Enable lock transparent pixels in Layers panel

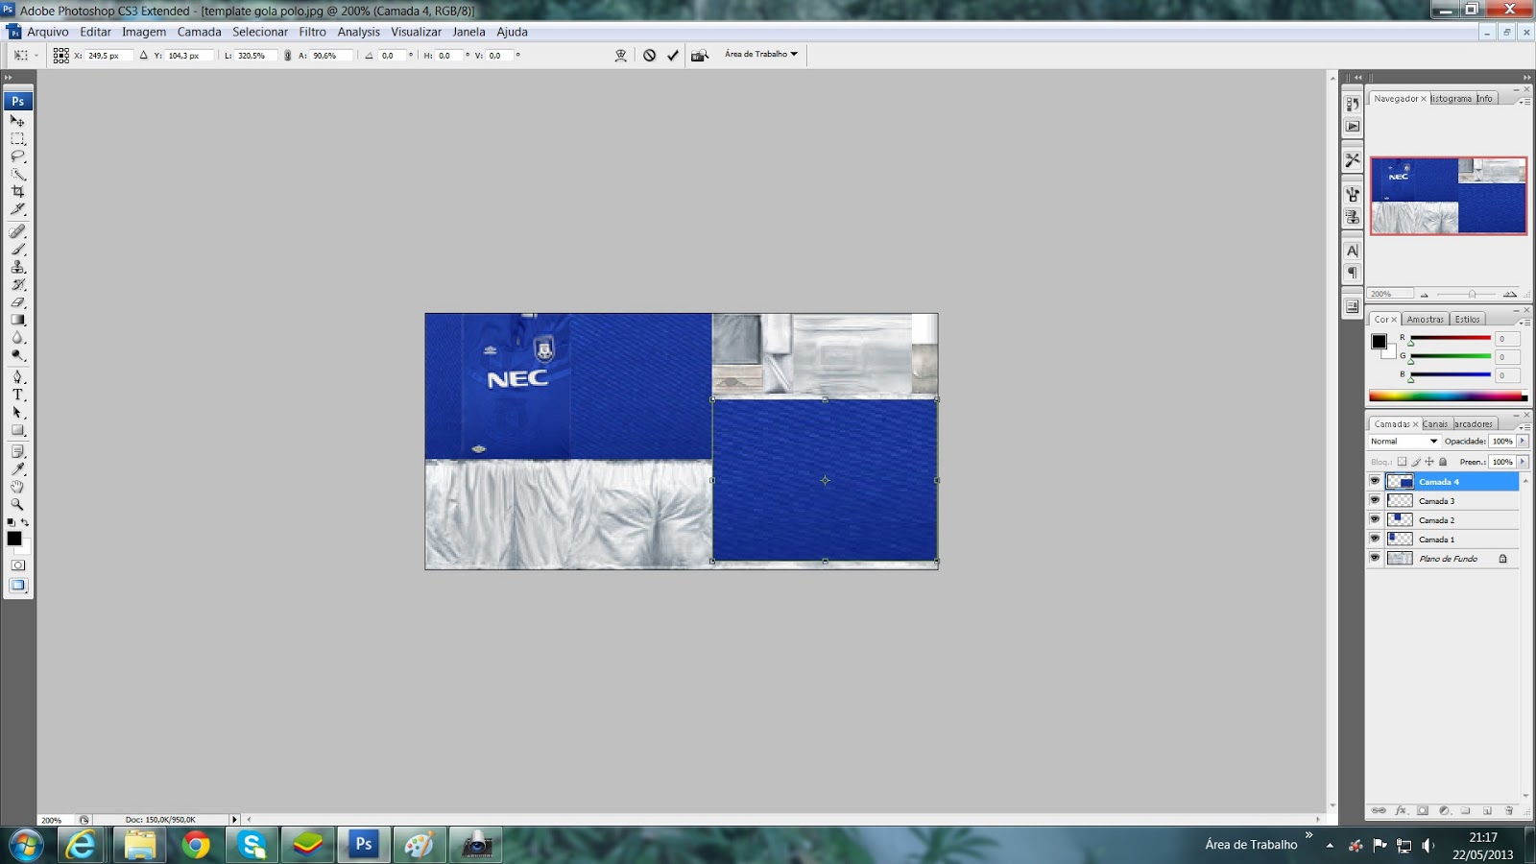[1403, 462]
